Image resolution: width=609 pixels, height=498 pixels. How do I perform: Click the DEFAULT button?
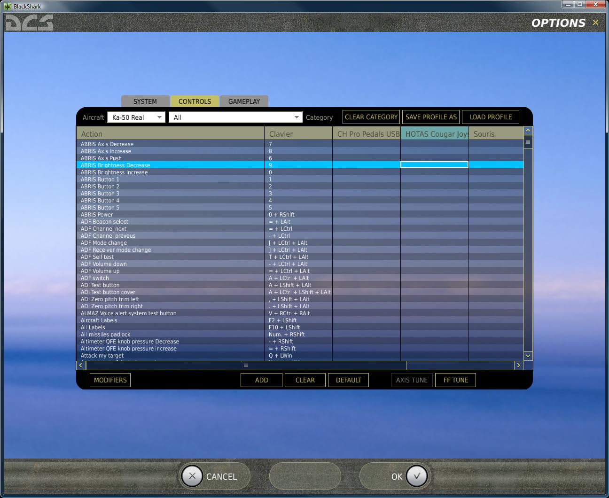point(348,380)
